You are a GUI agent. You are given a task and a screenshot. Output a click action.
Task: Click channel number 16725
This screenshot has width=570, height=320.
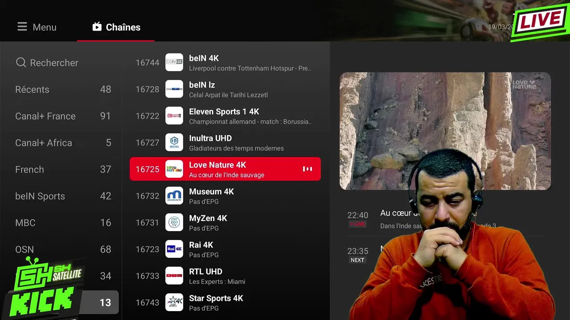pyautogui.click(x=147, y=169)
